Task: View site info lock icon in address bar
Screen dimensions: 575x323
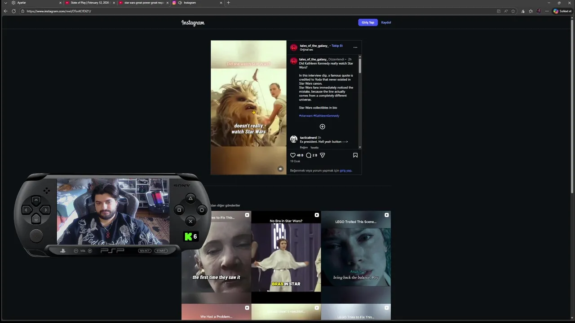Action: (x=22, y=11)
